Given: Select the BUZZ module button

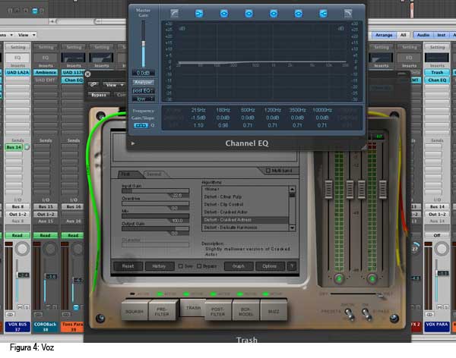Looking at the screenshot, I should [274, 311].
